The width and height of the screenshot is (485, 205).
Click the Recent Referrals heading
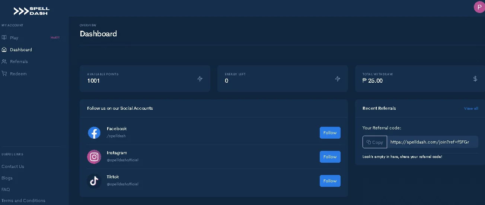point(379,108)
